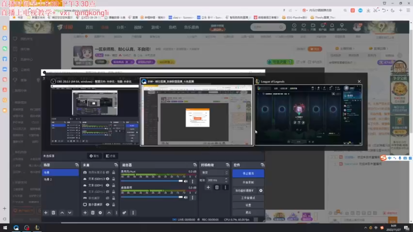The width and height of the screenshot is (413, 232).
Task: Hide the Text (GDI+) 3 source
Action: click(x=107, y=179)
